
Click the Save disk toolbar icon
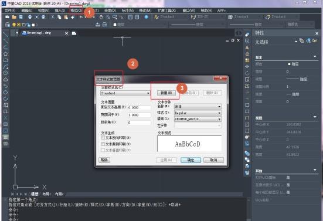21,17
